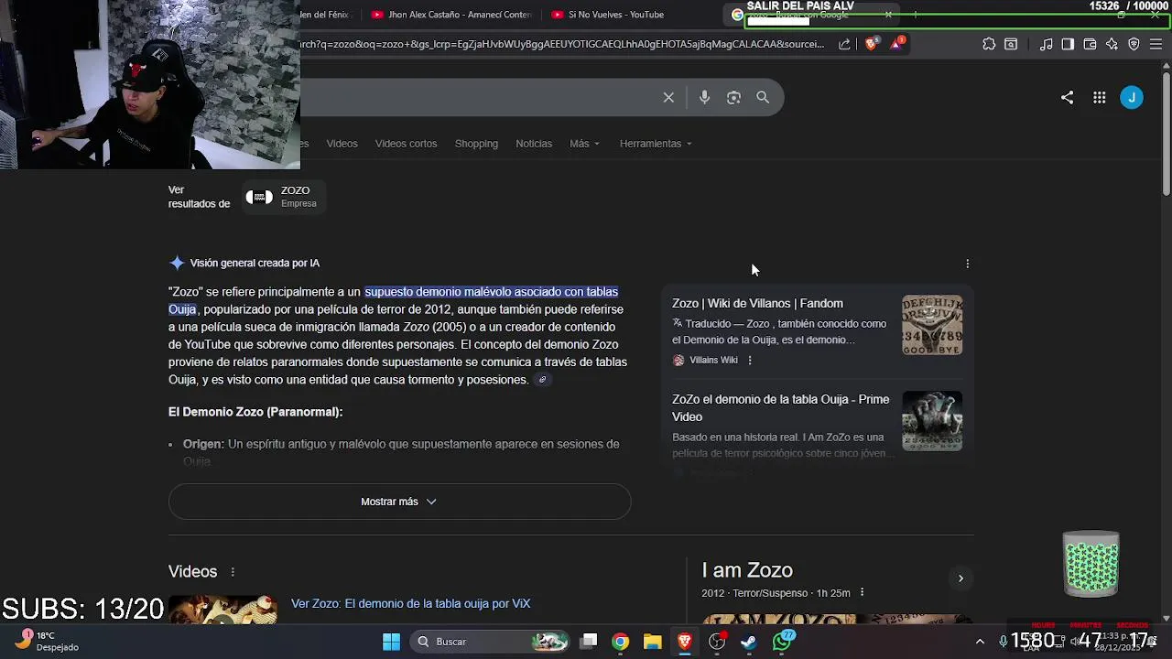This screenshot has height=659, width=1172.
Task: Click 'El Demonio Zozo (Paranormal):' heading
Action: tap(255, 412)
